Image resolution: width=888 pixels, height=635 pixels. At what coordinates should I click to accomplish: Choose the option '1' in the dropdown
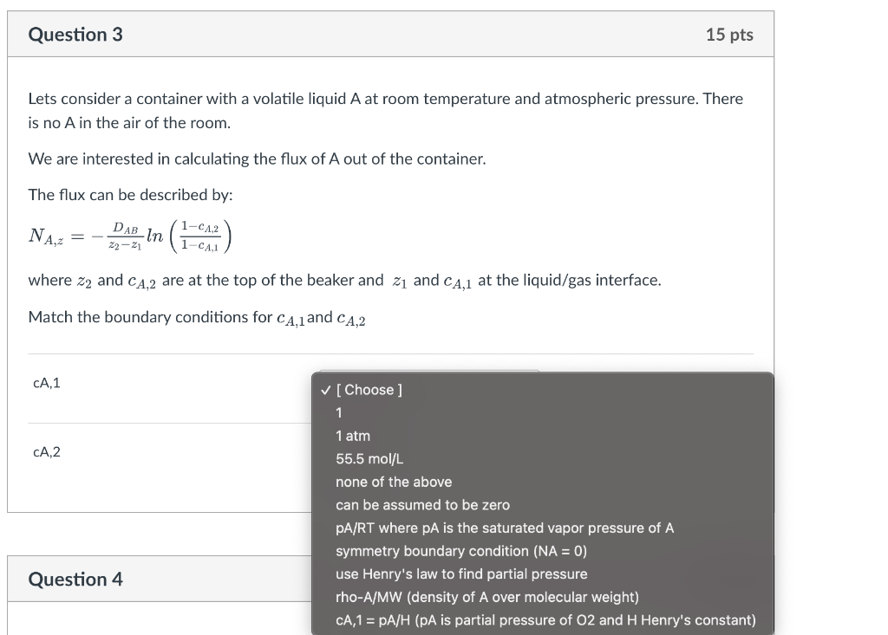338,412
